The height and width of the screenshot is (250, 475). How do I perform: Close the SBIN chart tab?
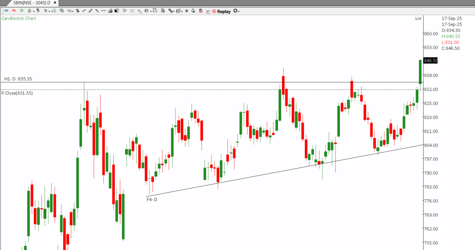coord(55,2)
